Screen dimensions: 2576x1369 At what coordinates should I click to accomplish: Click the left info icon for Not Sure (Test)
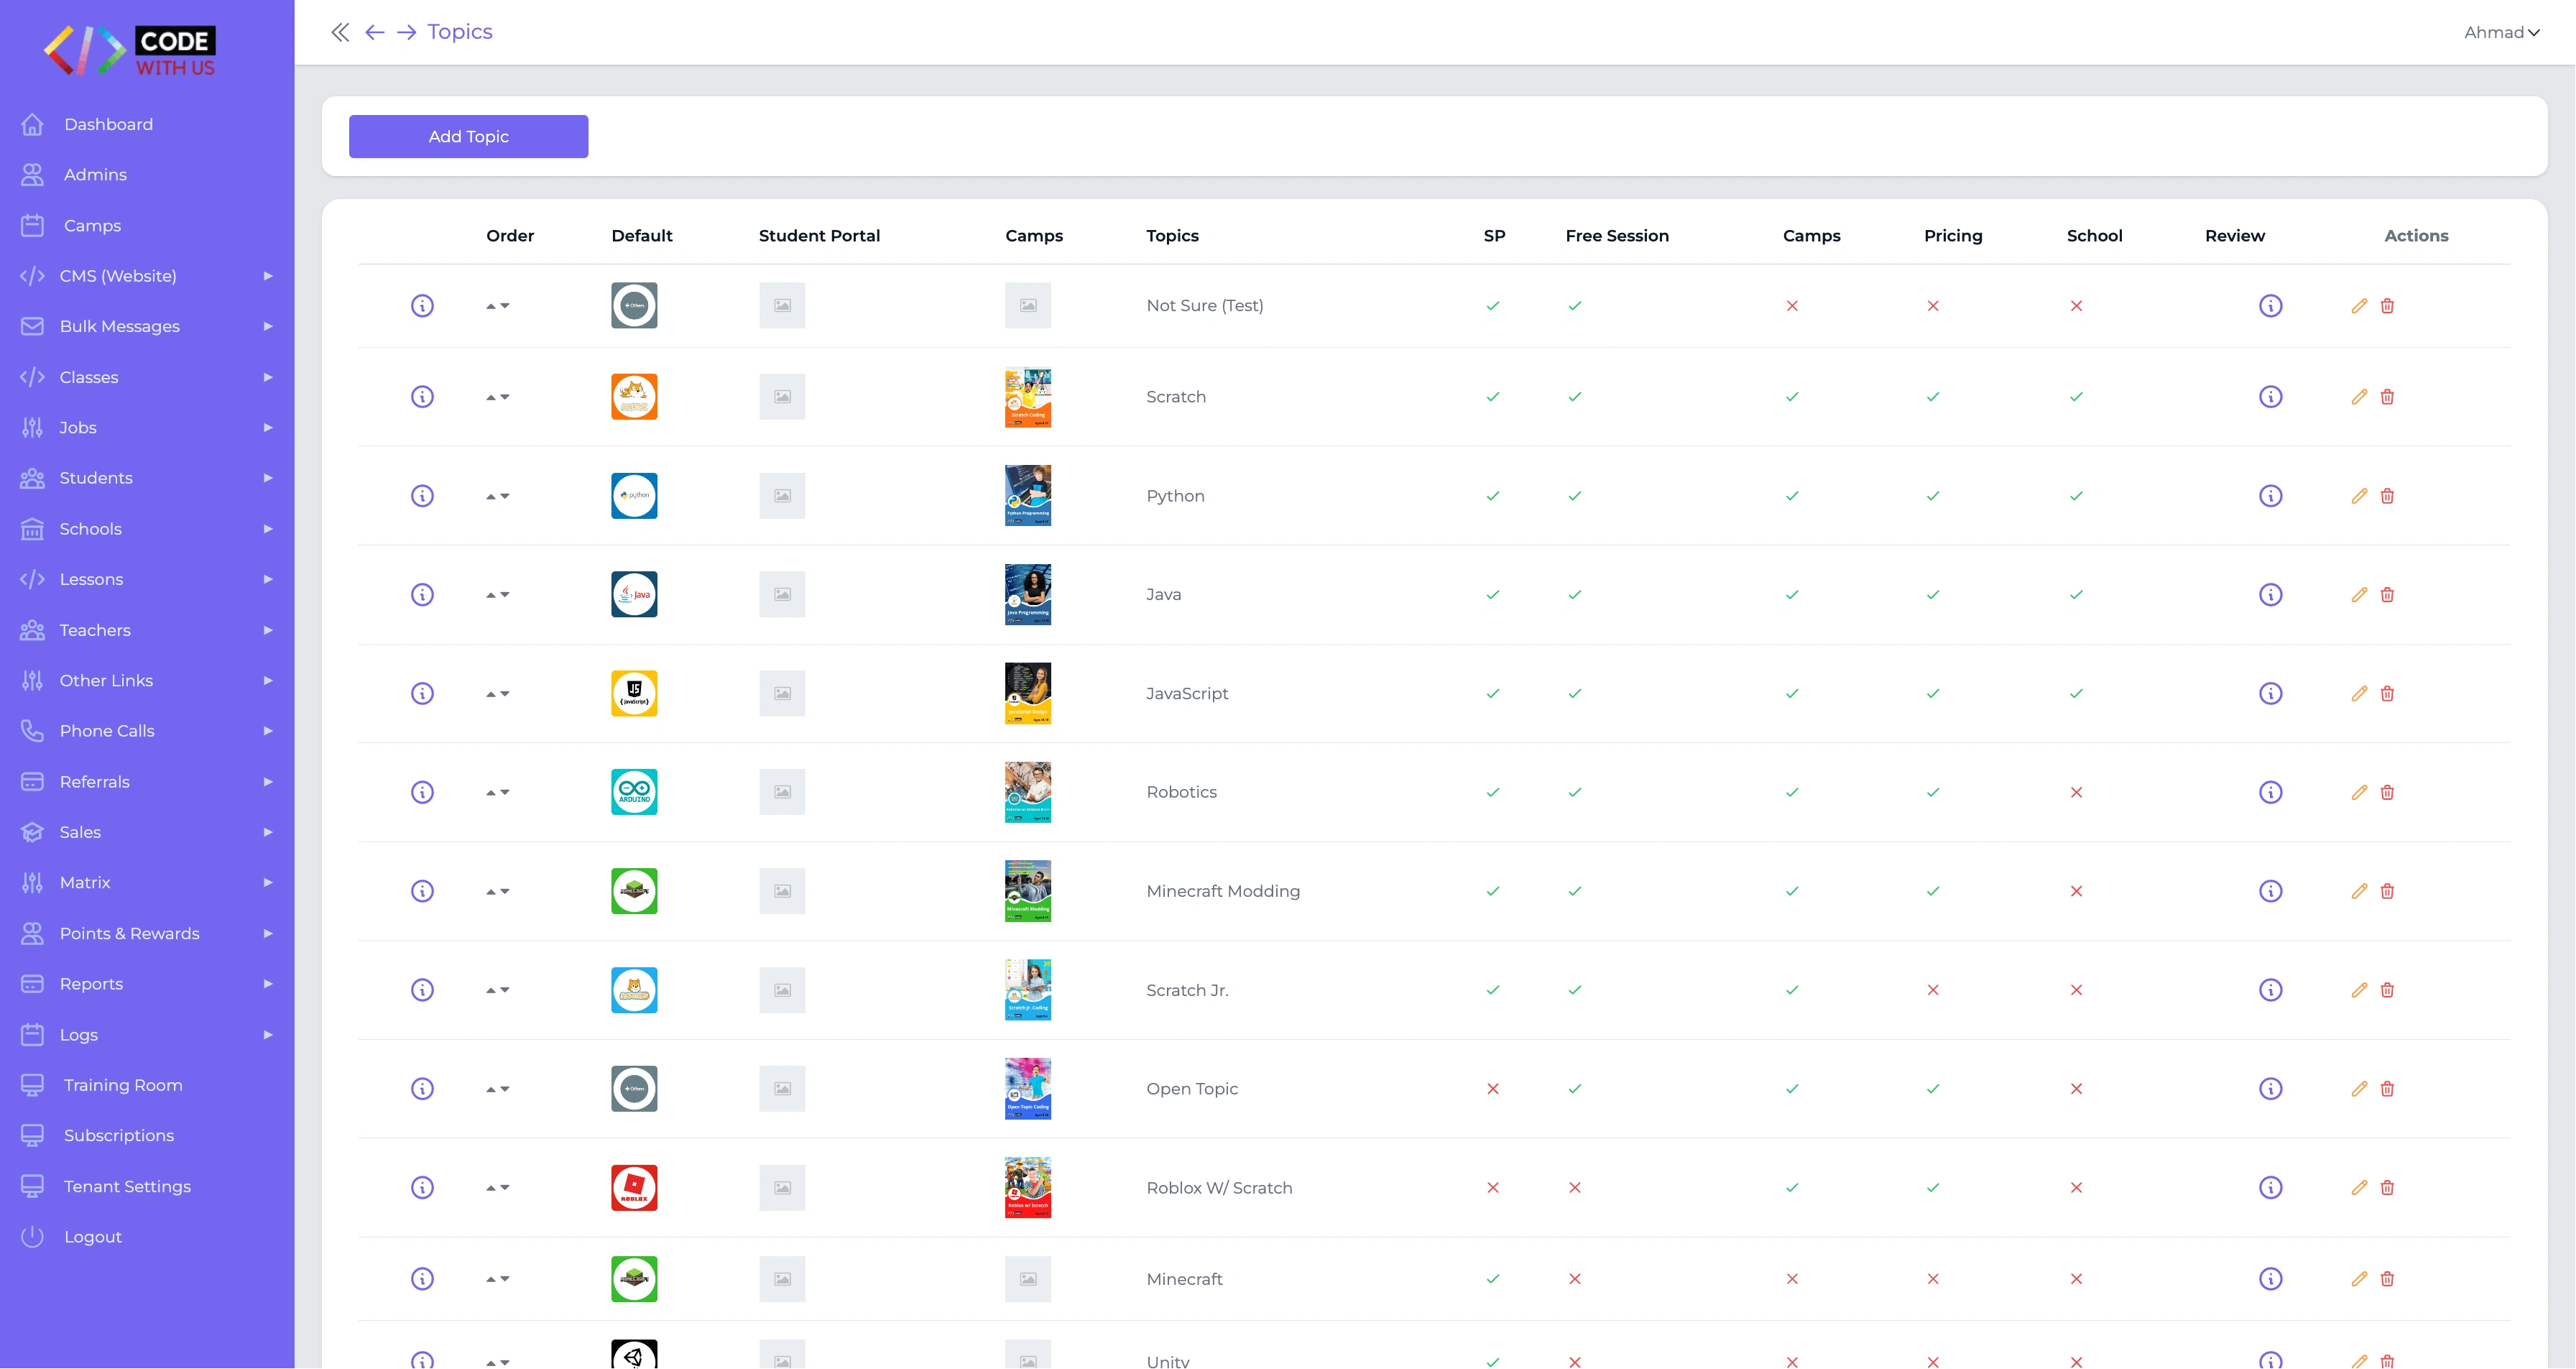click(x=422, y=306)
